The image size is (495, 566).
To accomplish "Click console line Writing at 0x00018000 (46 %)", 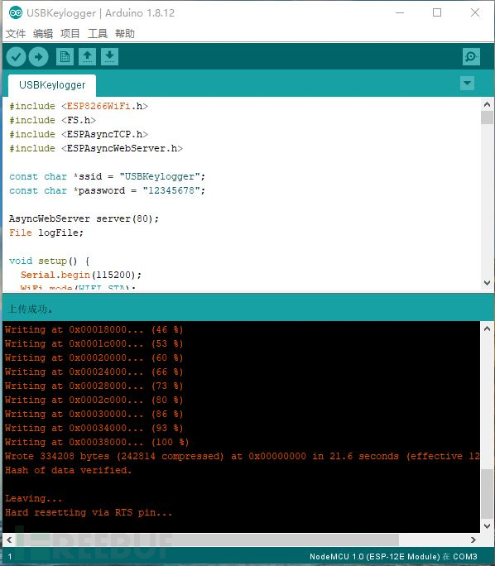I will pyautogui.click(x=94, y=329).
